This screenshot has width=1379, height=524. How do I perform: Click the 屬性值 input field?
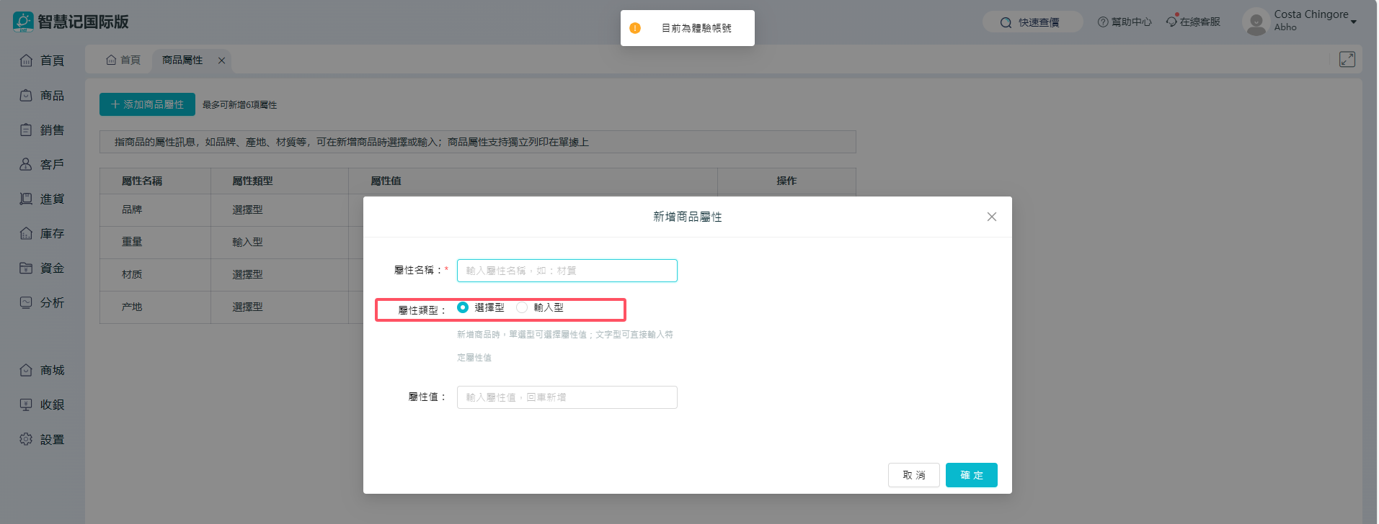tap(567, 397)
